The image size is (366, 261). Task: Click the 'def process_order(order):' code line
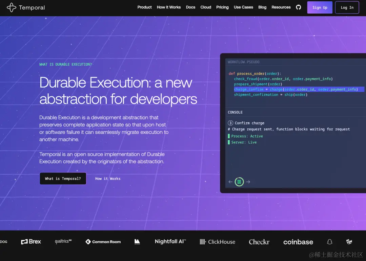pyautogui.click(x=255, y=74)
